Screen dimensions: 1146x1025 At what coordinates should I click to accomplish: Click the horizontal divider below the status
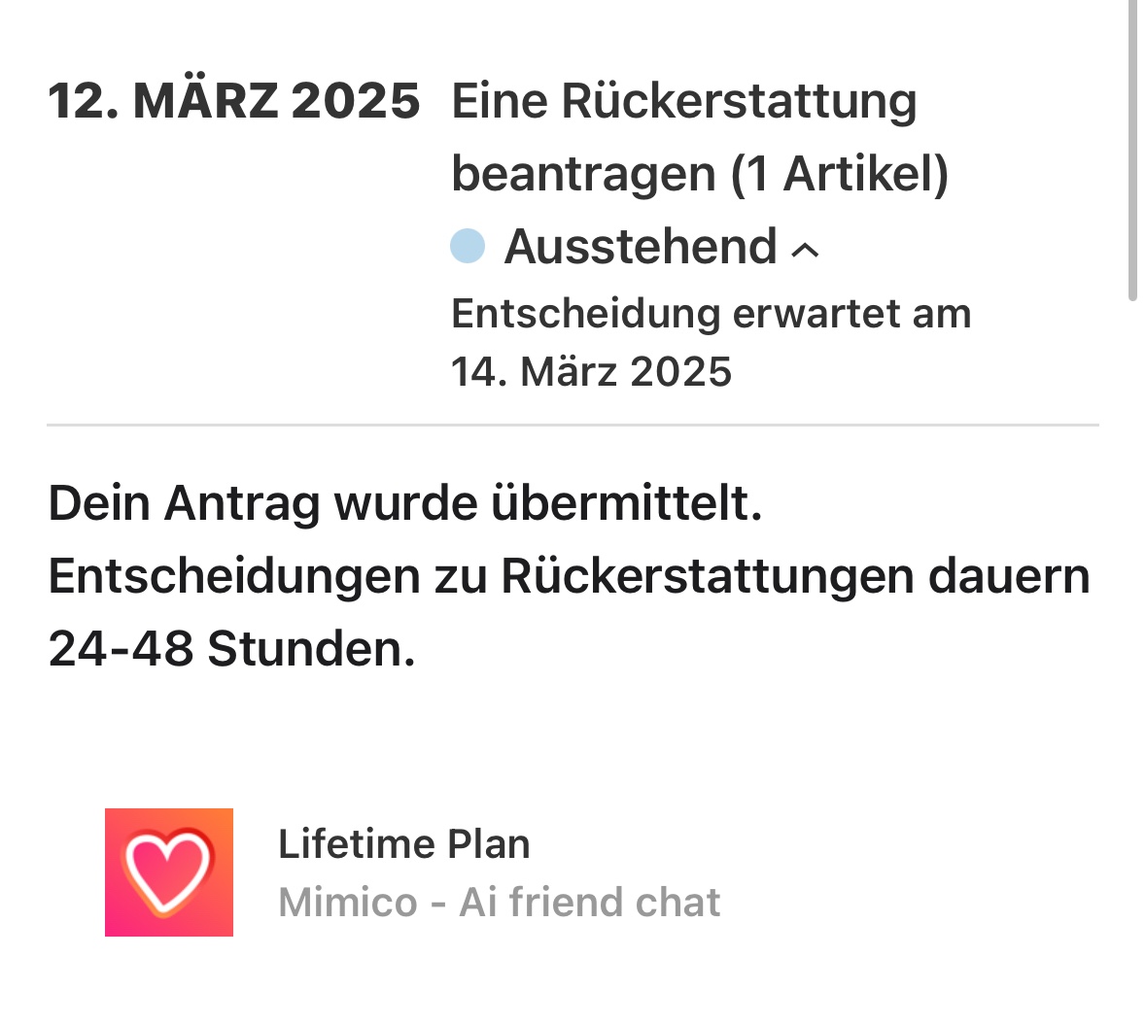point(573,425)
